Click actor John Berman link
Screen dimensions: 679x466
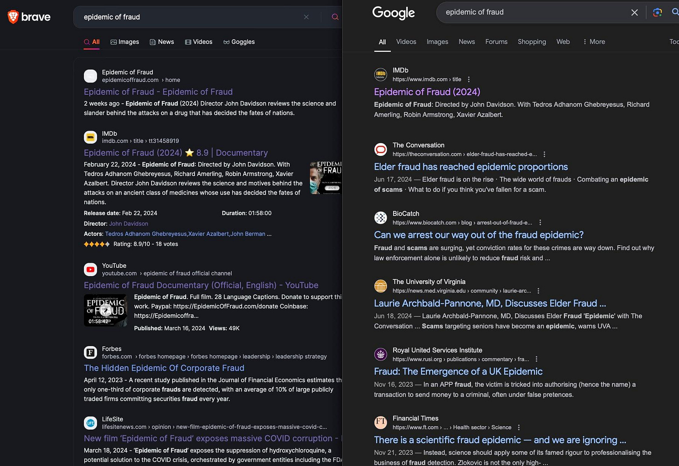coord(248,234)
